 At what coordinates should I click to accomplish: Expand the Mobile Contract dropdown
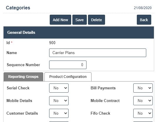click(143, 101)
